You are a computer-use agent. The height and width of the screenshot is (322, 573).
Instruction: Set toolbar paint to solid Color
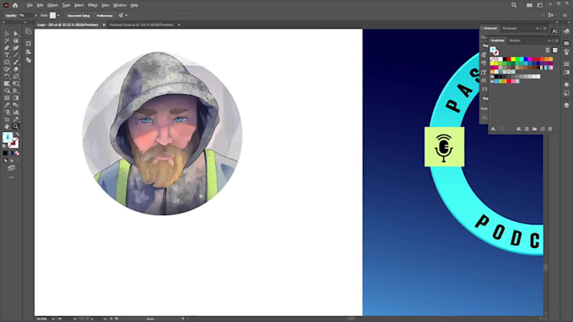click(x=5, y=153)
